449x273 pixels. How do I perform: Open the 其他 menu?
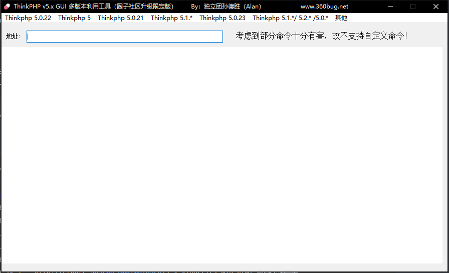click(341, 18)
